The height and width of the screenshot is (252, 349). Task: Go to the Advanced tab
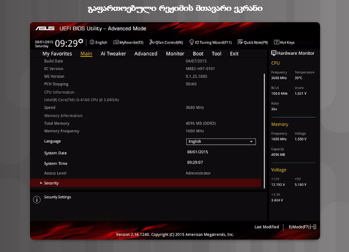coord(146,54)
